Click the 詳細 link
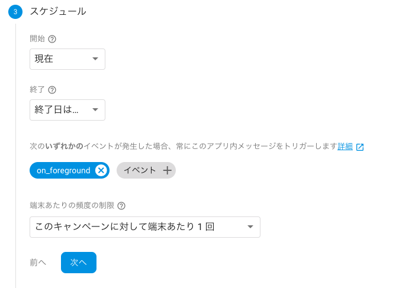This screenshot has width=412, height=288. tap(345, 146)
